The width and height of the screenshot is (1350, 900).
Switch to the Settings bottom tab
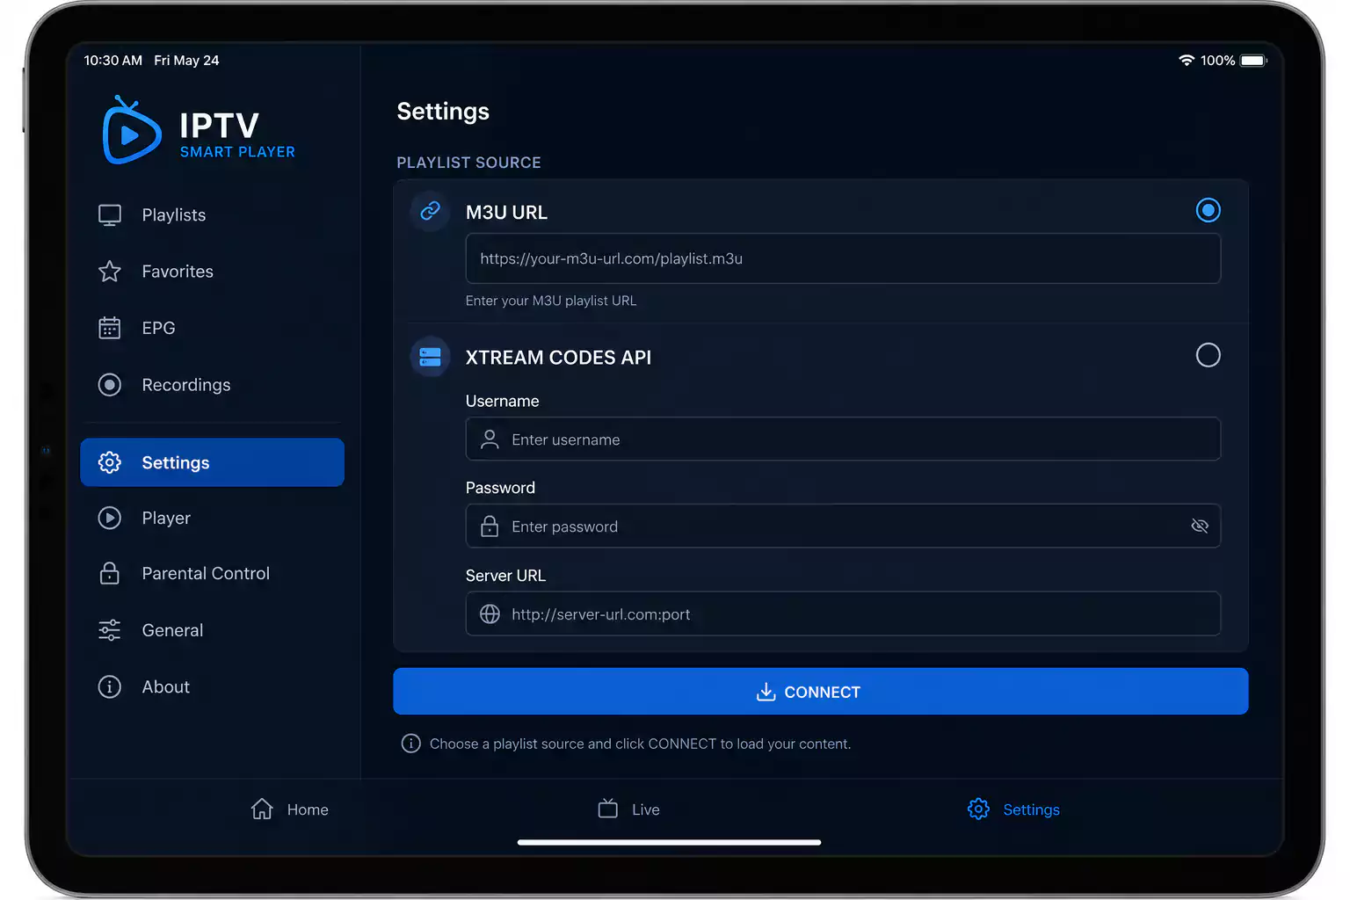pyautogui.click(x=1013, y=809)
